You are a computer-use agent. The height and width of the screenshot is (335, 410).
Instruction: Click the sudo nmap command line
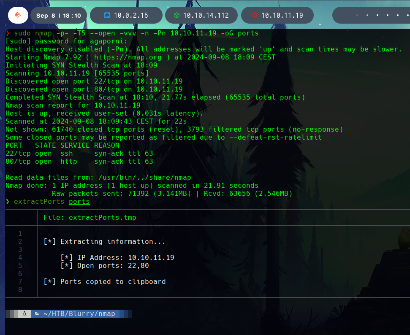(136, 33)
